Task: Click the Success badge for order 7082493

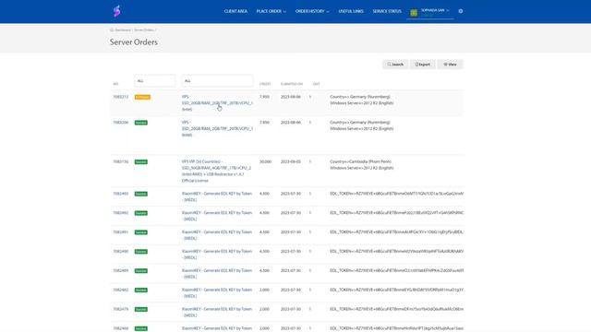Action: (141, 194)
